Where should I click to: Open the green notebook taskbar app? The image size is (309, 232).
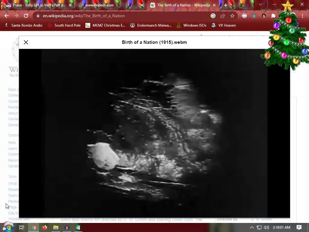78,227
